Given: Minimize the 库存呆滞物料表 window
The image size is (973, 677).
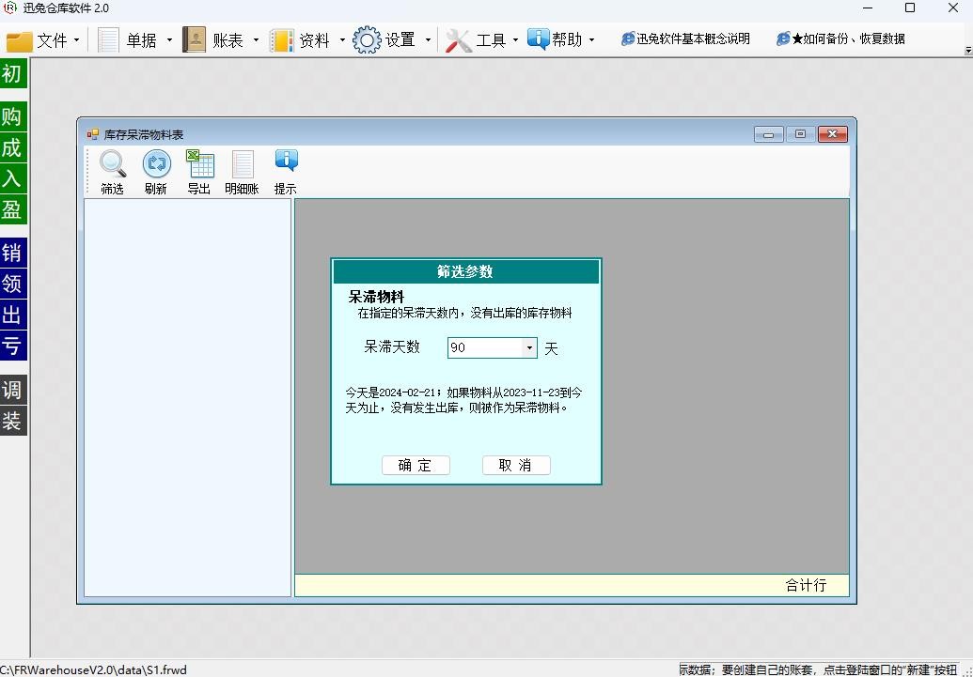Looking at the screenshot, I should 769,134.
